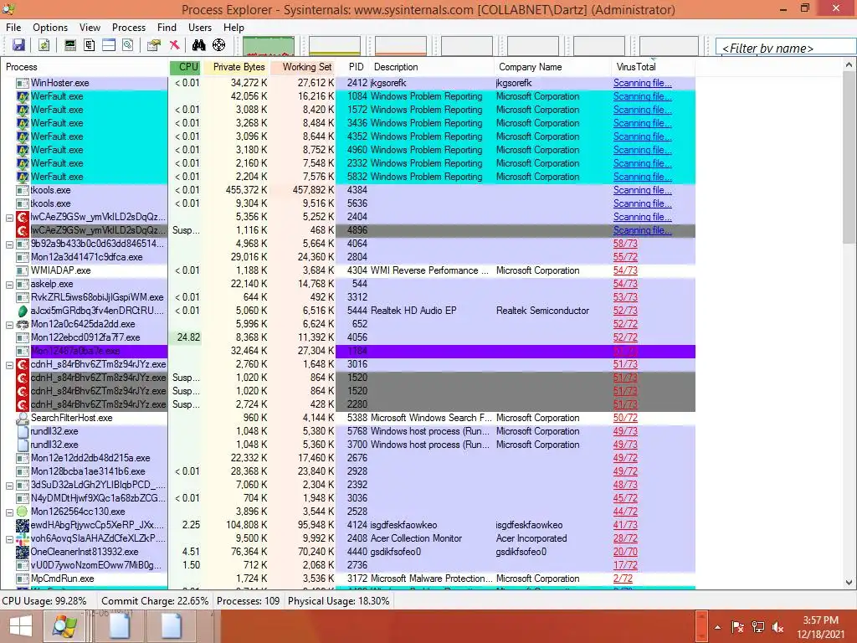The height and width of the screenshot is (643, 857).
Task: Collapse the Mon1262564cc130.exe tree node
Action: tap(9, 512)
